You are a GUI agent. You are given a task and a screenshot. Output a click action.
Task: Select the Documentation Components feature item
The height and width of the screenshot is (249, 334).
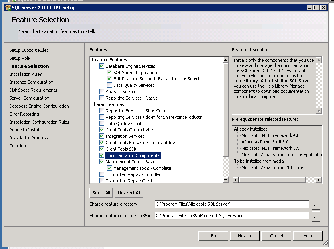click(x=132, y=155)
